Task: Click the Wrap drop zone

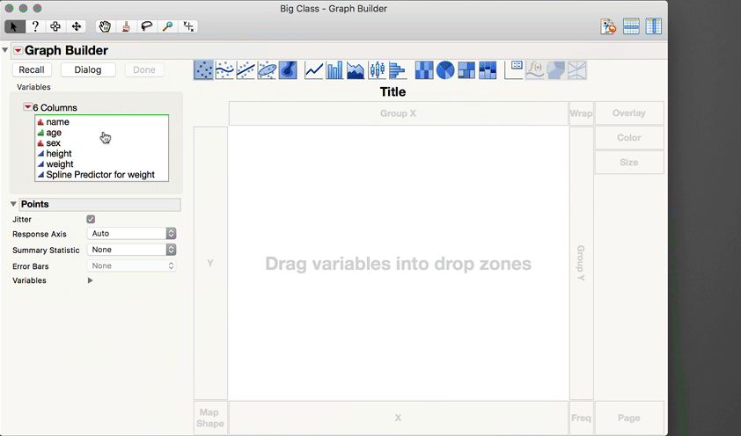Action: tap(581, 113)
